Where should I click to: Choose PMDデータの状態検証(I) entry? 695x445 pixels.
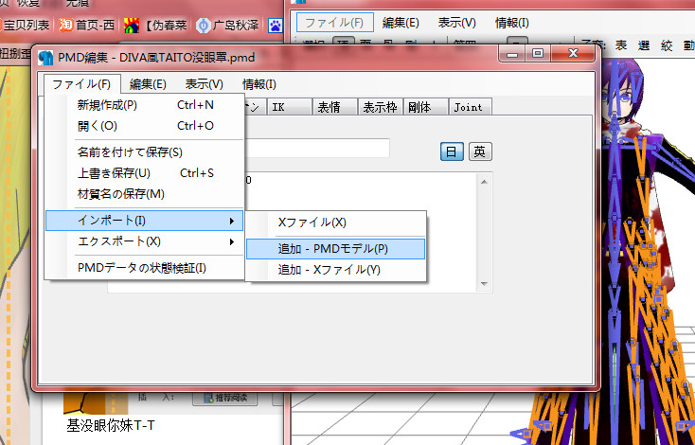[145, 268]
